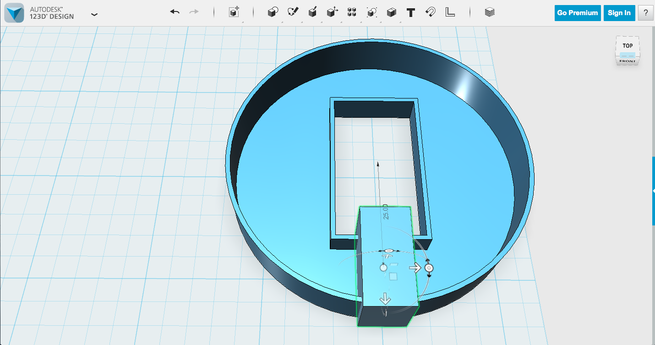Click the stacked layers icon

click(489, 12)
